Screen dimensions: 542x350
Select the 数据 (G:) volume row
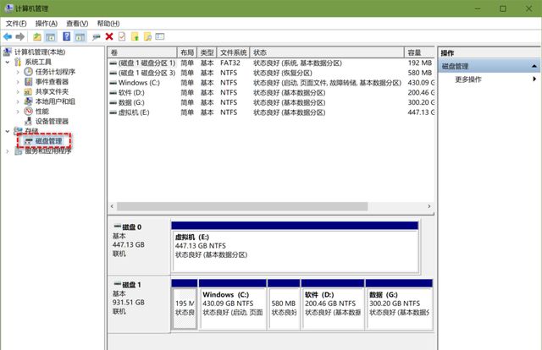[x=271, y=102]
